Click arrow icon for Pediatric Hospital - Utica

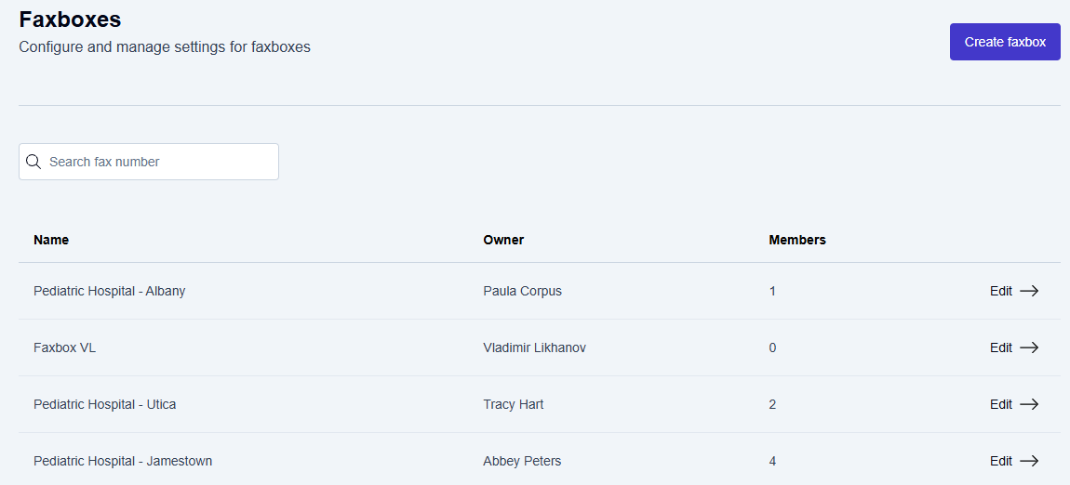pyautogui.click(x=1029, y=404)
